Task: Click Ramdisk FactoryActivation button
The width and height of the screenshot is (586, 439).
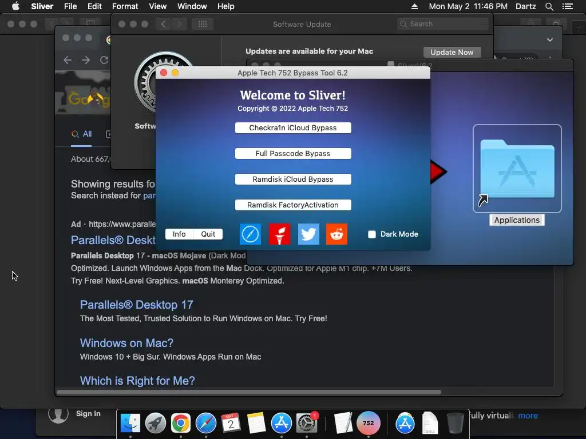Action: (x=293, y=205)
